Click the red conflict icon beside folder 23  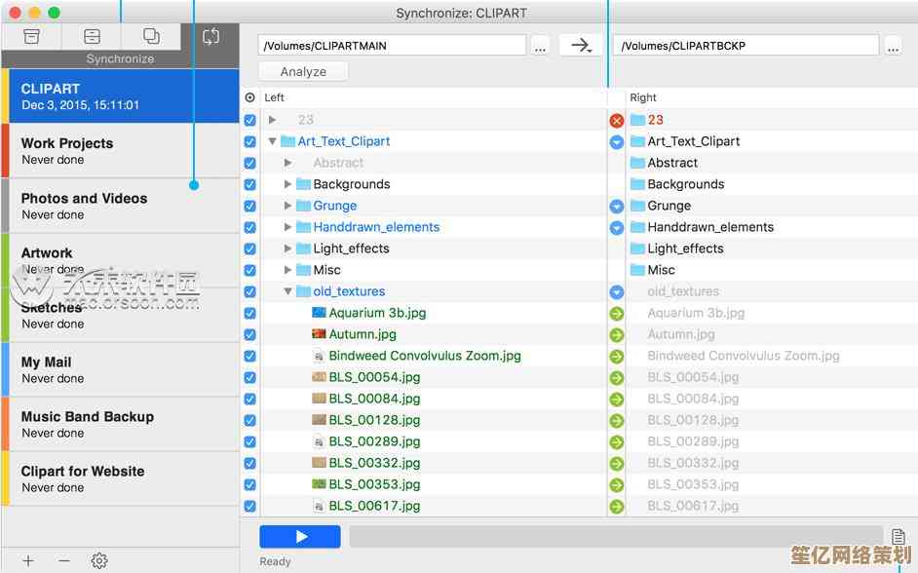coord(616,120)
